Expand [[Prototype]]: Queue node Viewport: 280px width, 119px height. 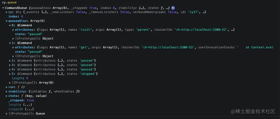[7, 113]
